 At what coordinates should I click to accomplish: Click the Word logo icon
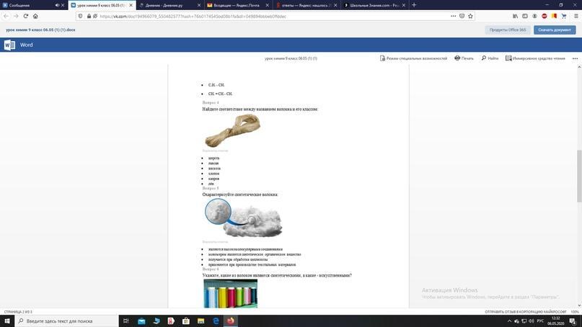9,45
